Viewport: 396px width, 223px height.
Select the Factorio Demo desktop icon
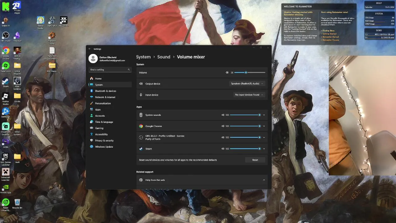click(52, 38)
